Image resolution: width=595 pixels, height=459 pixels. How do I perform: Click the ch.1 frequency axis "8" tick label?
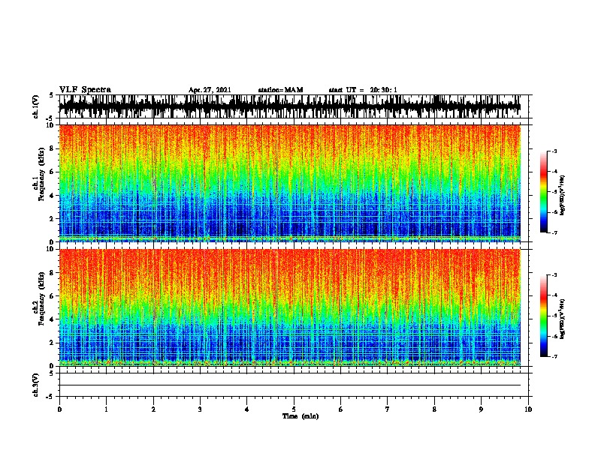click(x=52, y=148)
